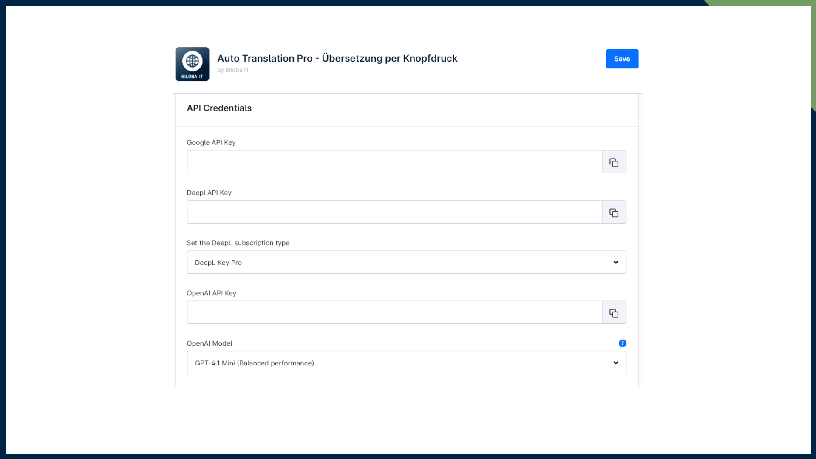
Task: Click the Auto Translation Pro title text
Action: [337, 58]
